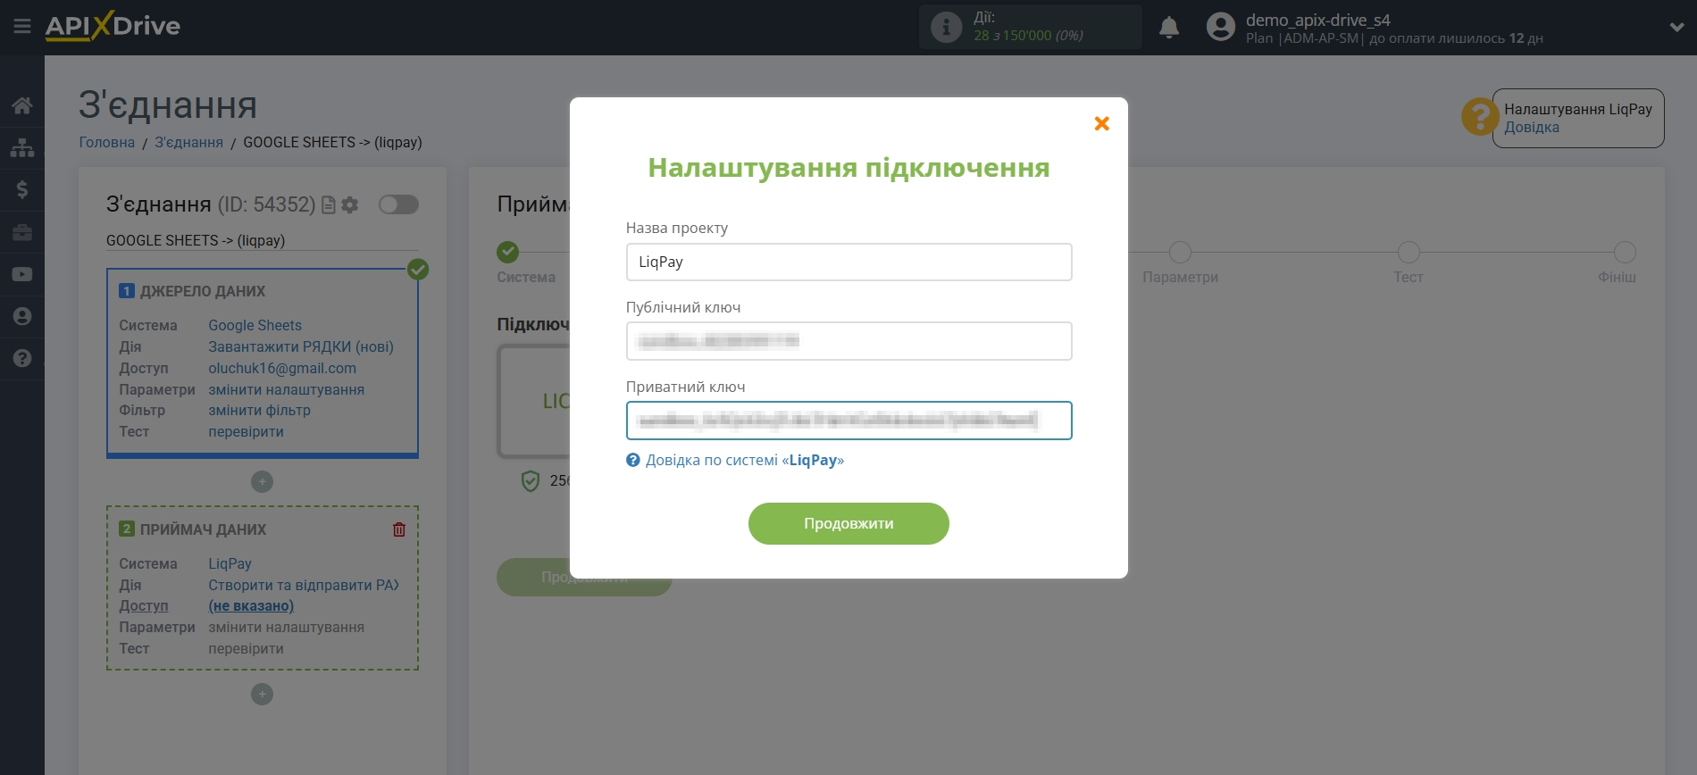1697x775 pixels.
Task: Click the account avatar icon
Action: pos(1220,27)
